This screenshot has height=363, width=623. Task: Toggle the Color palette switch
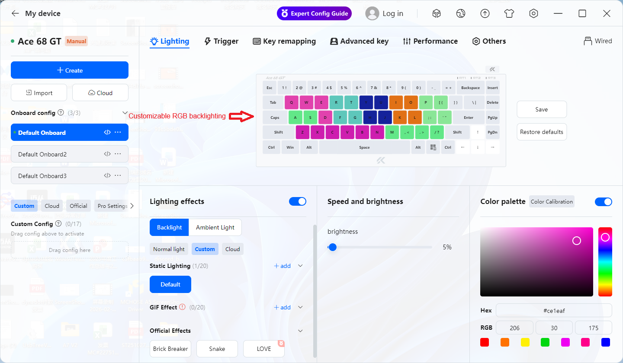[x=604, y=202]
